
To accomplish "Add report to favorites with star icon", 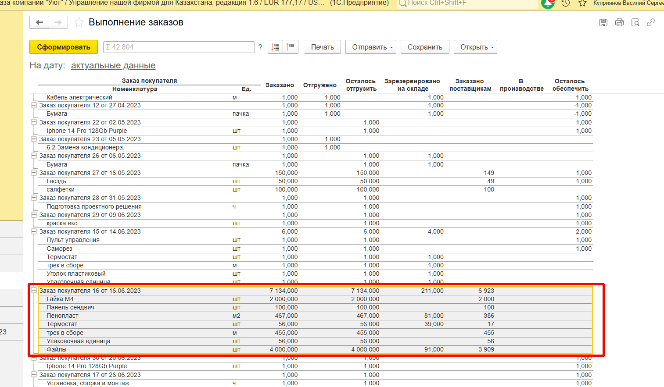I will [79, 22].
